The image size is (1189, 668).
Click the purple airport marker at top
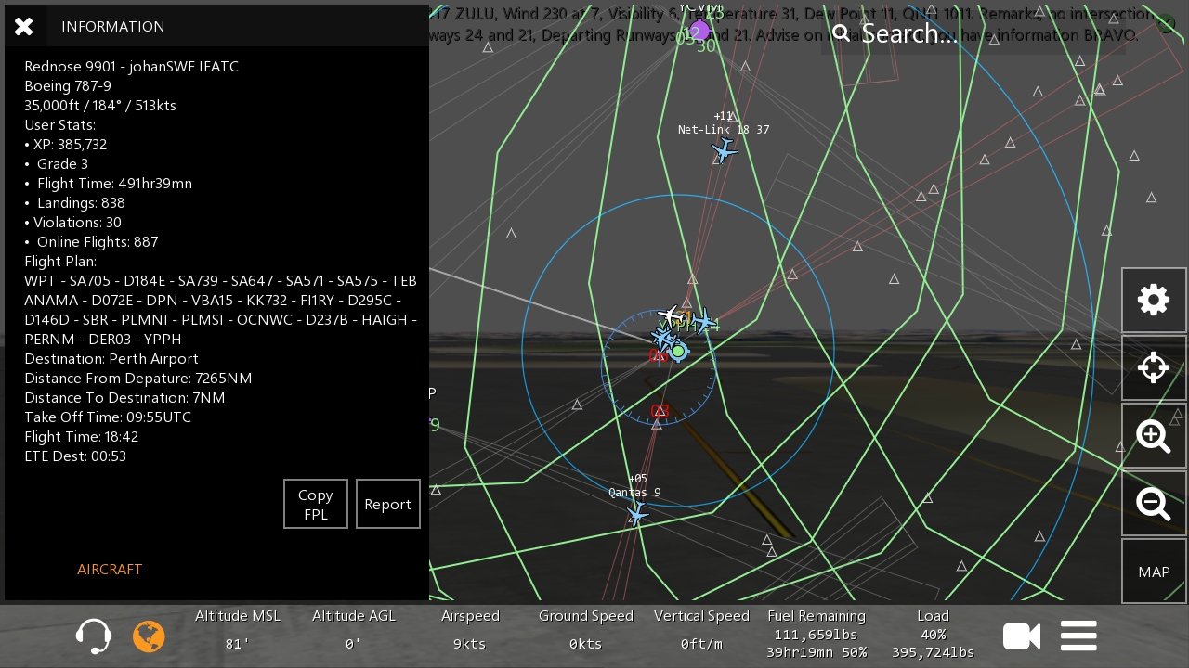click(x=700, y=32)
